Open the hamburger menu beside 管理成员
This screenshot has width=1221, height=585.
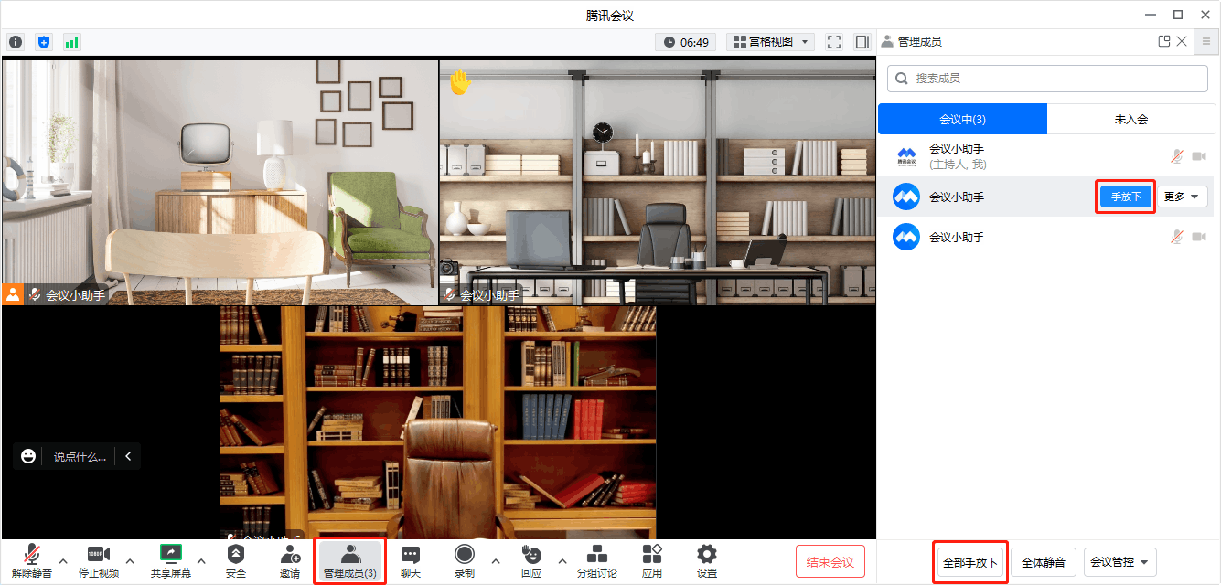point(1207,41)
